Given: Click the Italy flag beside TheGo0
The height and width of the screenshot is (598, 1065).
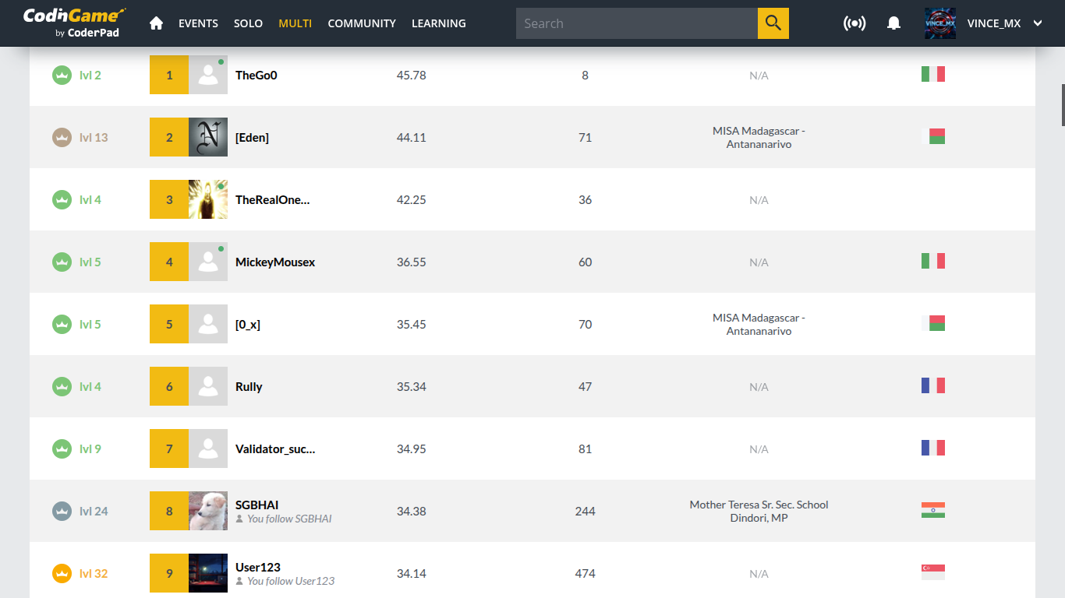Looking at the screenshot, I should 932,75.
